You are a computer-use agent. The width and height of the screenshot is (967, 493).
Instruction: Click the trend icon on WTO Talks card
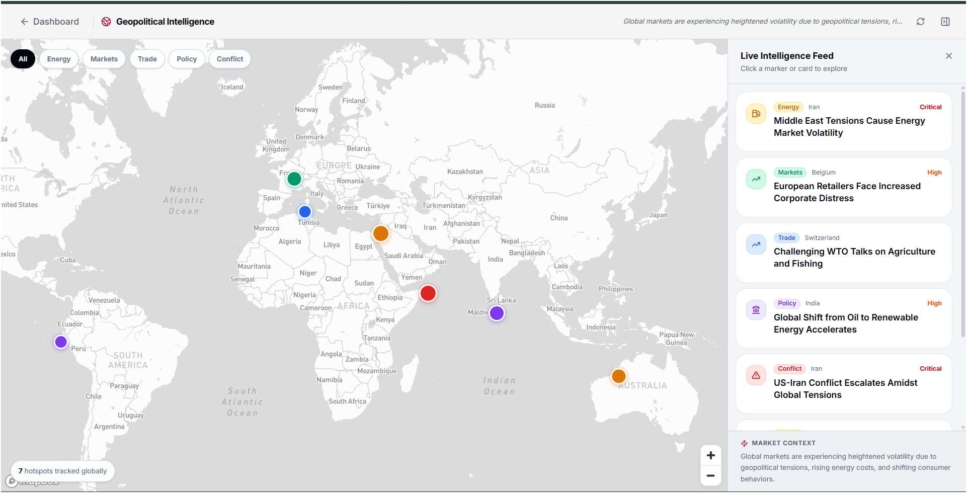[756, 244]
